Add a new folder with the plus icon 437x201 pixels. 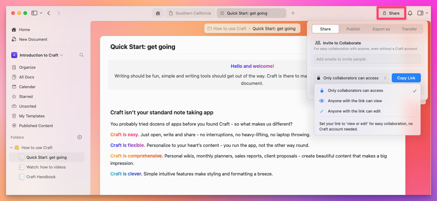click(79, 137)
